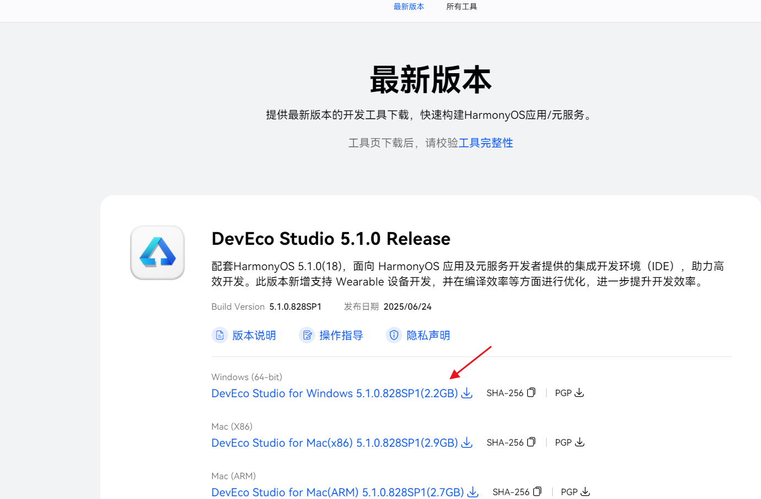Viewport: 761px width, 499px height.
Task: Switch to the 所有工具 tab
Action: coord(462,7)
